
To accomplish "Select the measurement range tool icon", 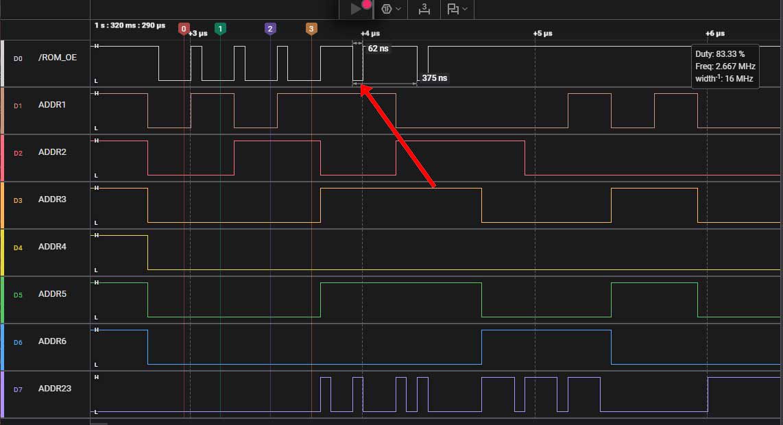I will pos(424,8).
